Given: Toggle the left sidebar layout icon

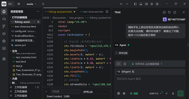Looking at the screenshot, I should [135, 4].
